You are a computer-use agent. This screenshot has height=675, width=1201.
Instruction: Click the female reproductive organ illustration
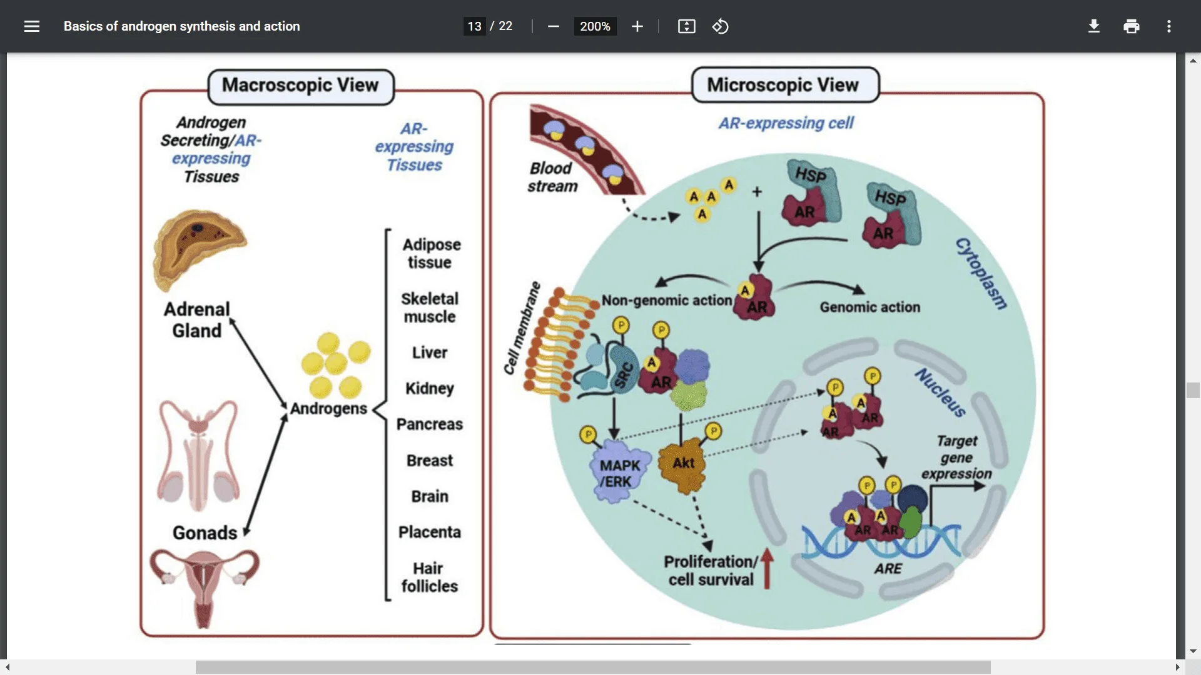tap(205, 589)
